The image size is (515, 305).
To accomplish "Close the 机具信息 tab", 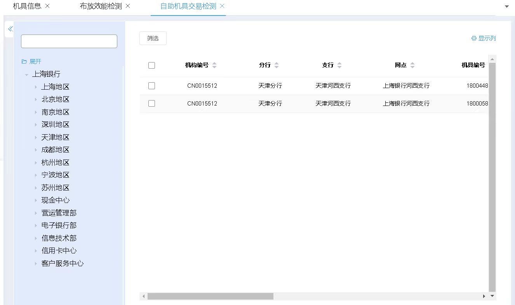I will pos(47,6).
